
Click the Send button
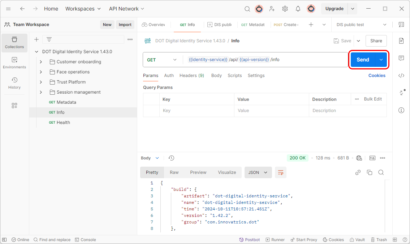363,60
